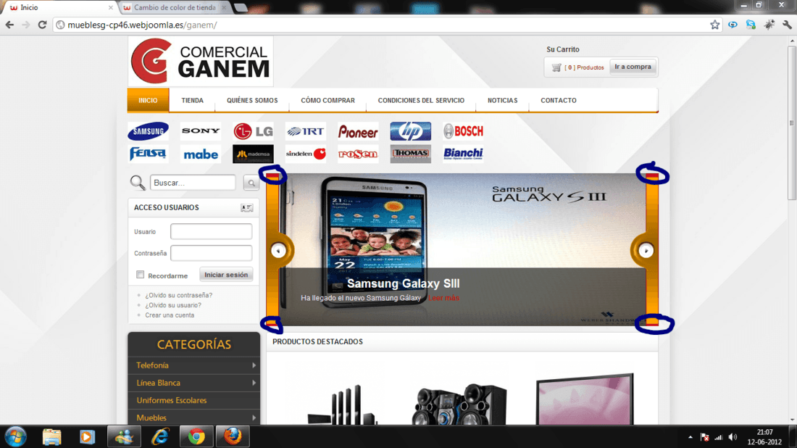Click the Buscar search field
Viewport: 797px width, 448px height.
tap(193, 183)
